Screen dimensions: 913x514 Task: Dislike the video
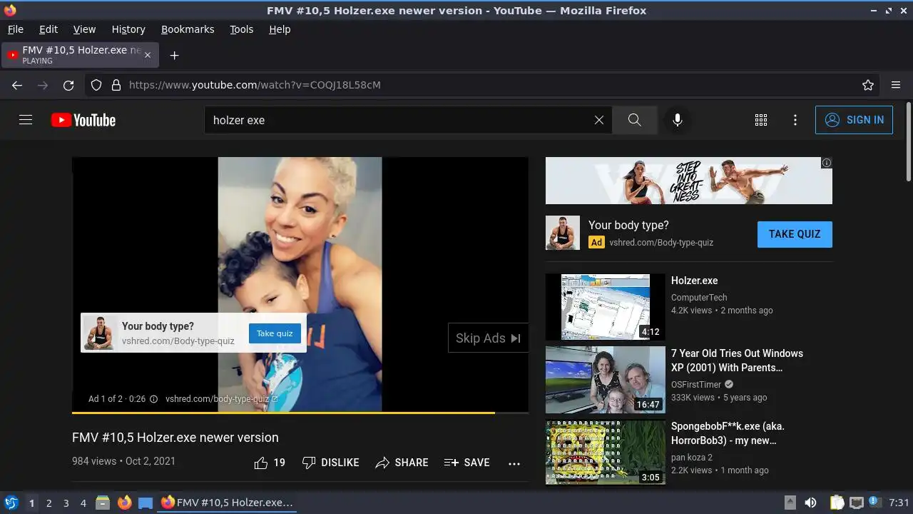click(331, 463)
